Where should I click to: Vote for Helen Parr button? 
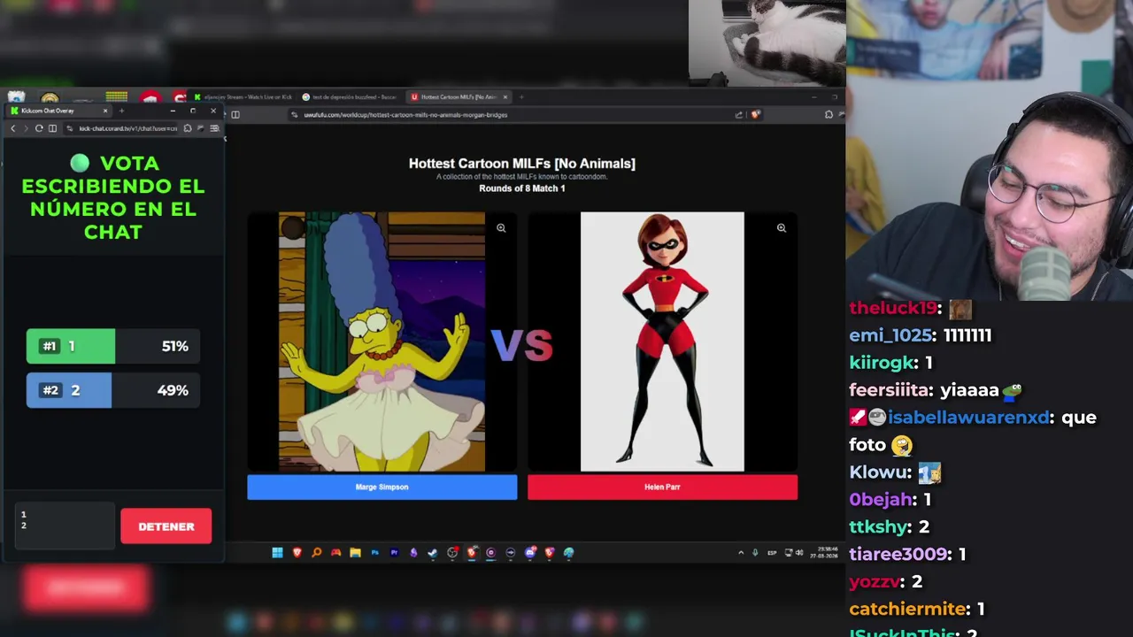[662, 487]
